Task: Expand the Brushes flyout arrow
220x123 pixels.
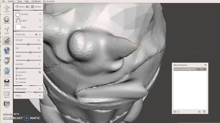Action: (x=40, y=14)
